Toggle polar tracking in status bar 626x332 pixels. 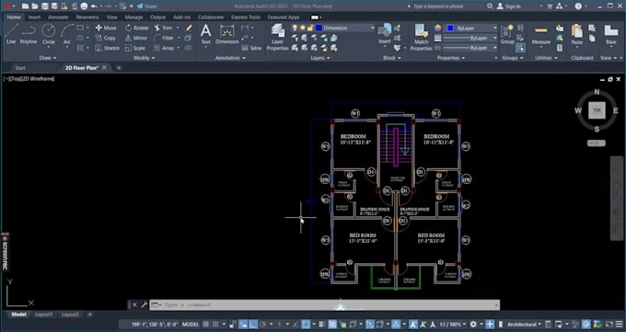(262, 324)
